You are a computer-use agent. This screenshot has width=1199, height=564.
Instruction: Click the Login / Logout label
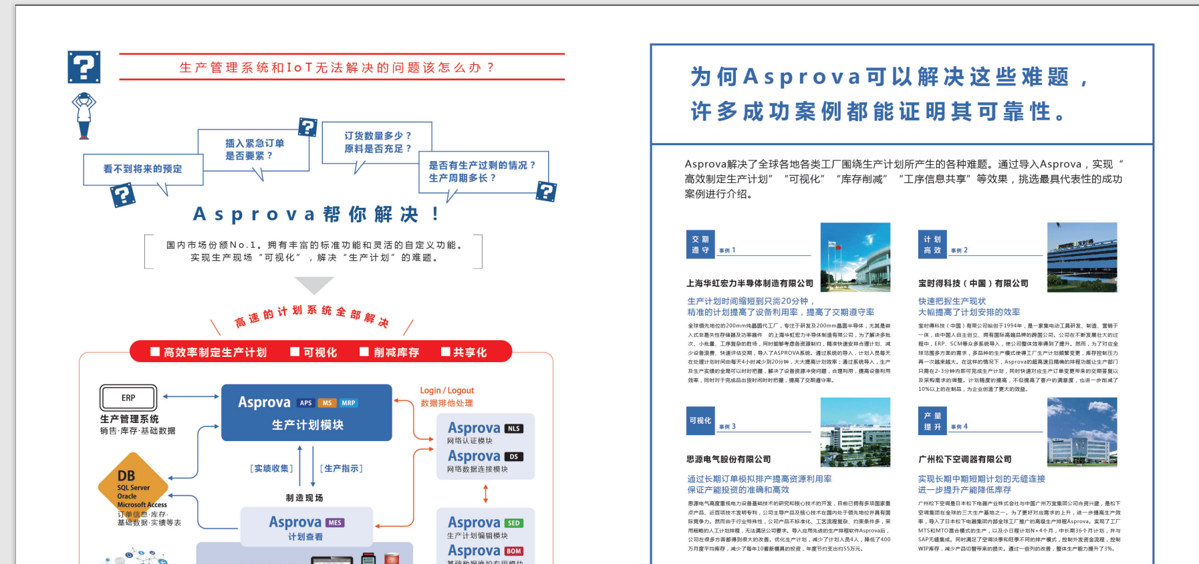(447, 390)
